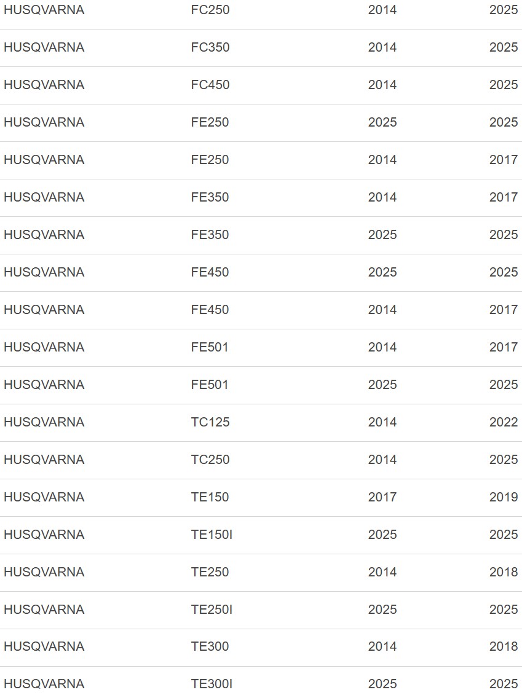Viewport: 522px width, 695px height.
Task: Click the TE150I model cell
Action: (x=212, y=535)
